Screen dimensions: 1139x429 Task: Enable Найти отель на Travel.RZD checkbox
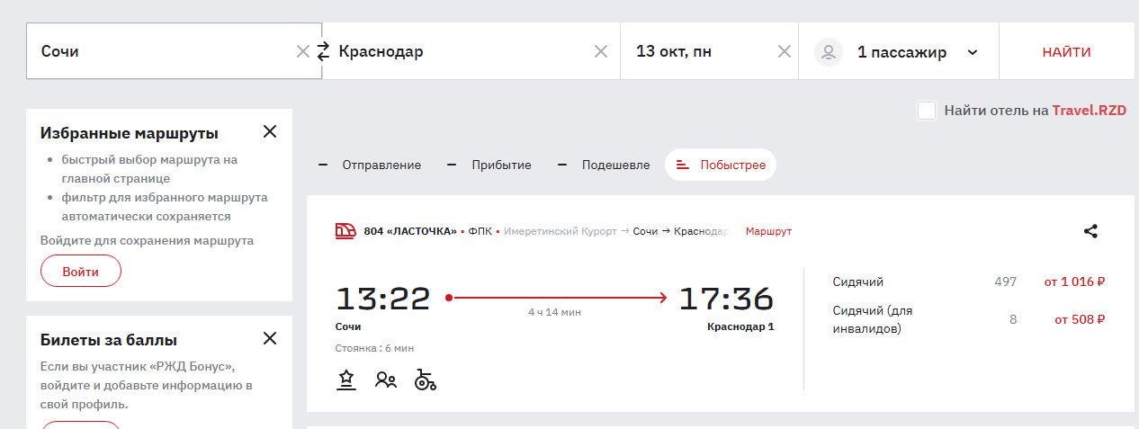(927, 111)
